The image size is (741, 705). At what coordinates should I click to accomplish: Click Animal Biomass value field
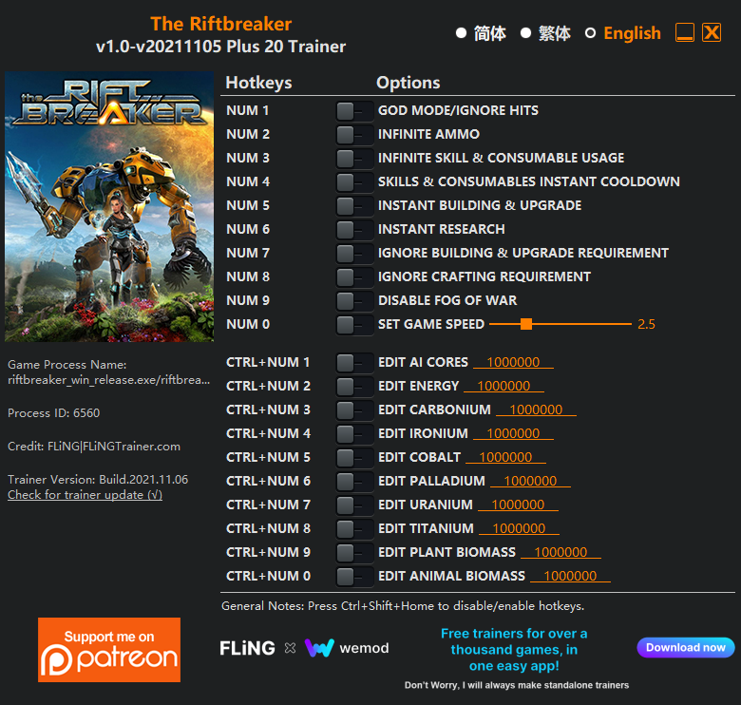pyautogui.click(x=570, y=576)
